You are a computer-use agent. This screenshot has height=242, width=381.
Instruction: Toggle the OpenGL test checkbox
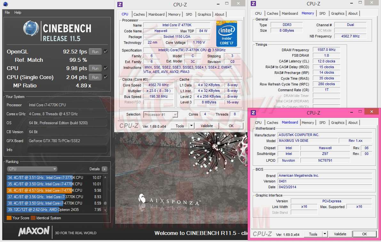tap(106, 51)
